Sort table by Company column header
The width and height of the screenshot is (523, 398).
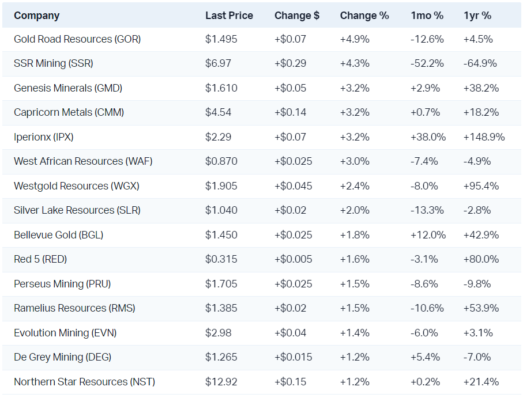[36, 16]
